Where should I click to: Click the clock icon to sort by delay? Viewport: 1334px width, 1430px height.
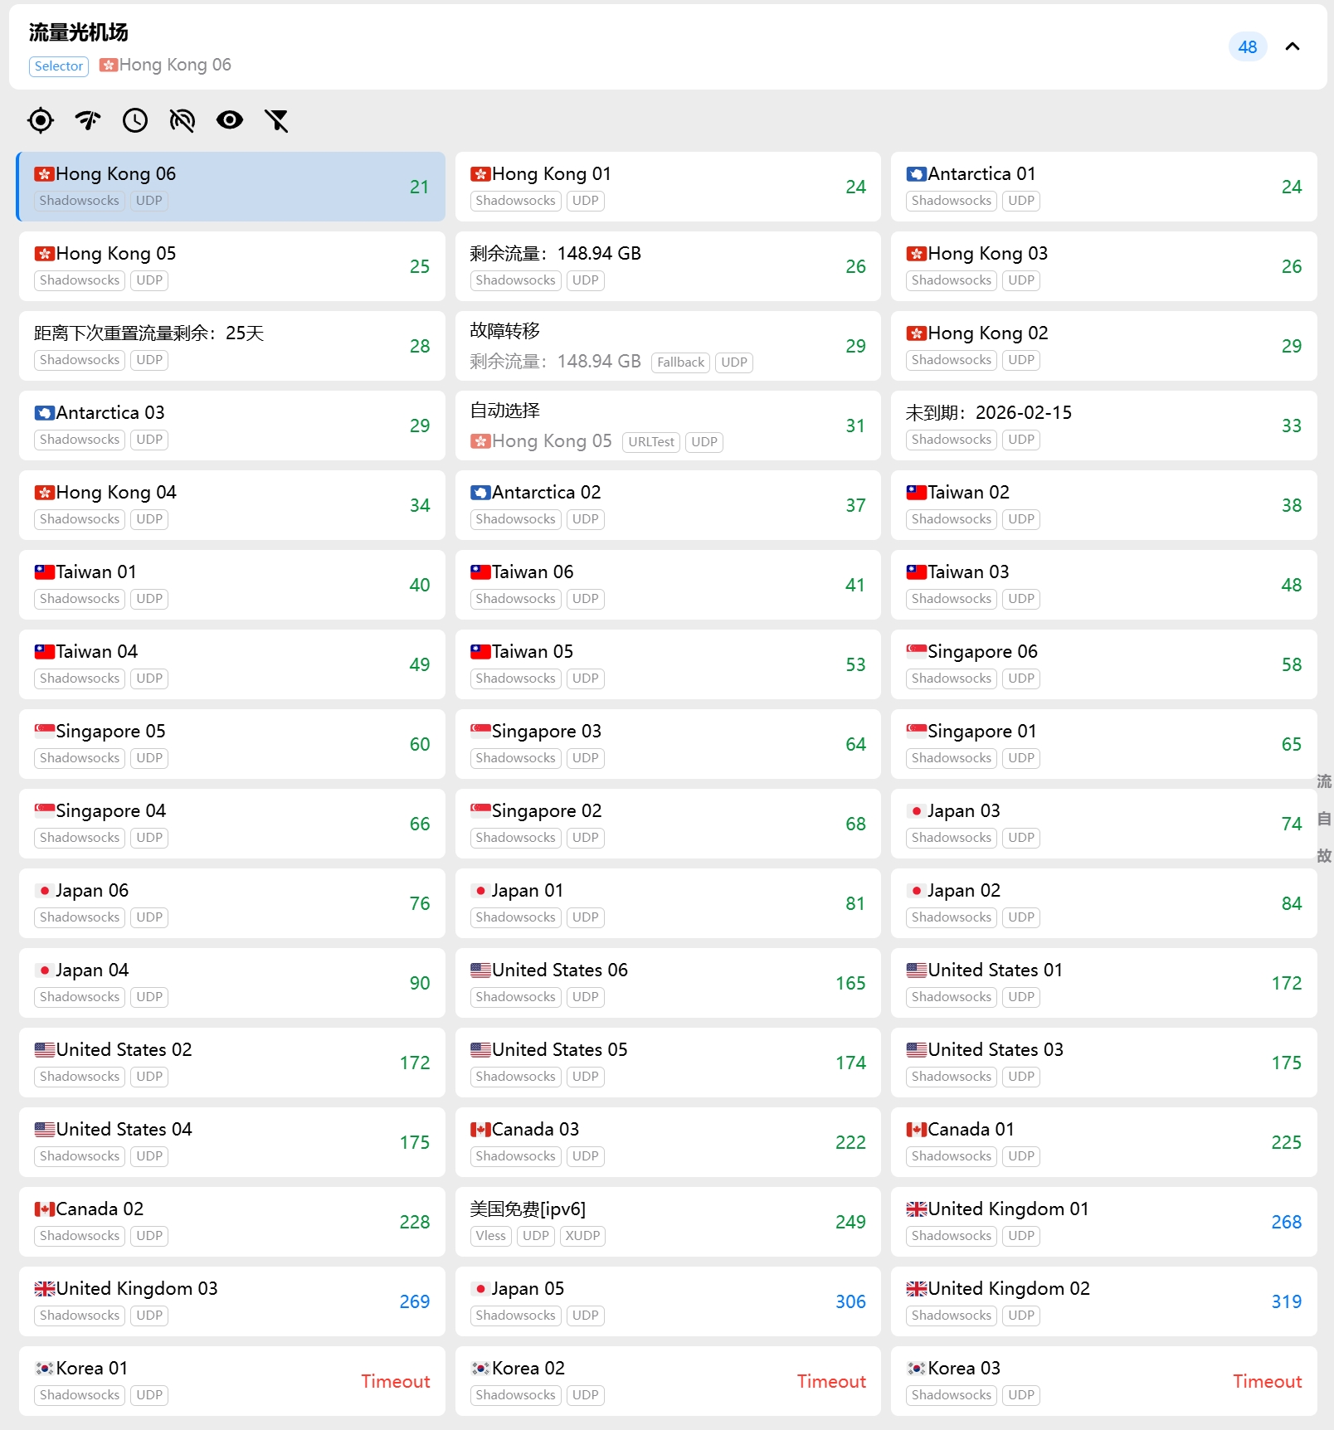coord(134,121)
